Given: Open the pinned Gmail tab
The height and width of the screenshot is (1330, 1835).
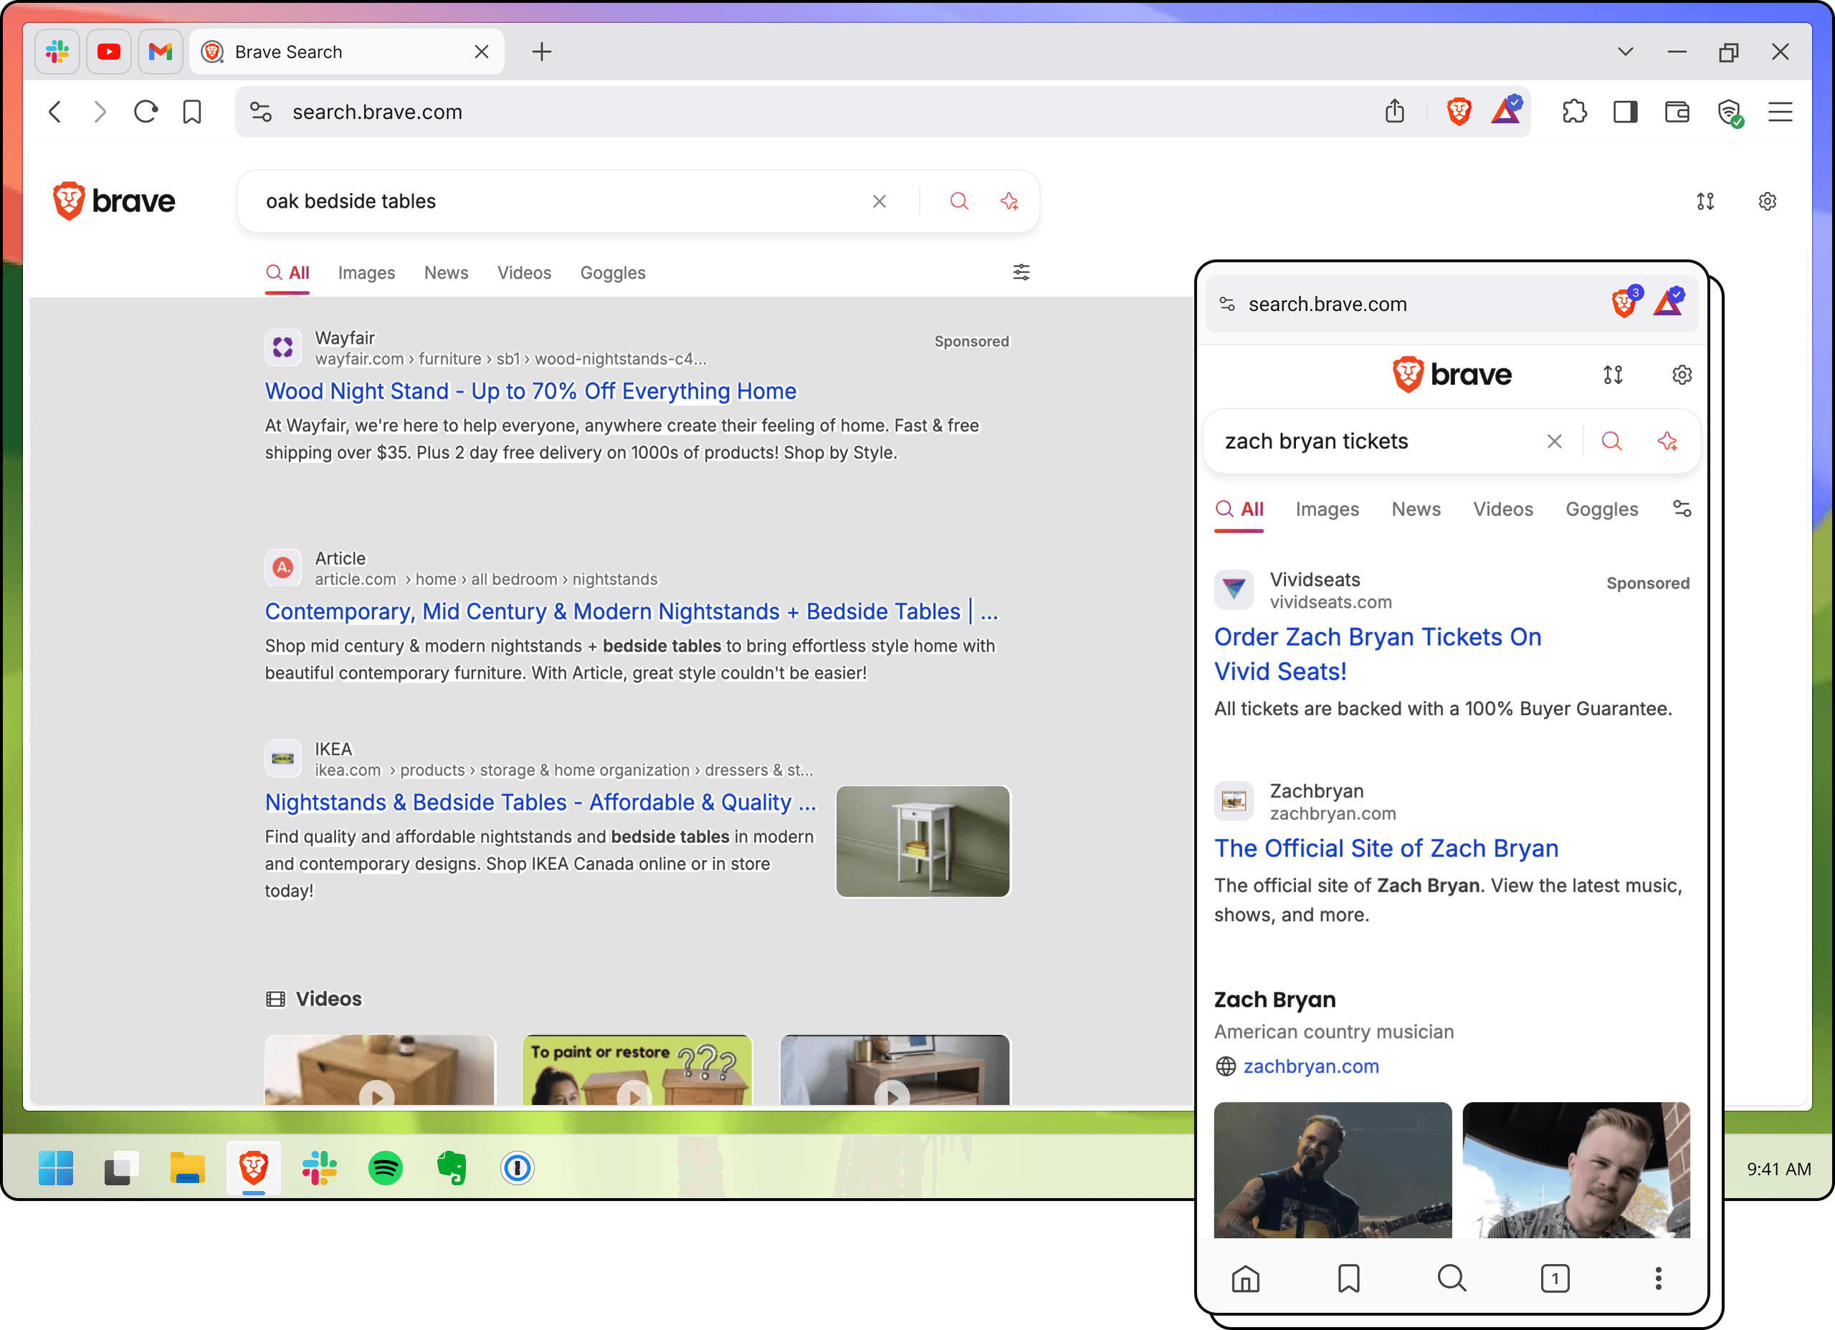Looking at the screenshot, I should coord(160,52).
